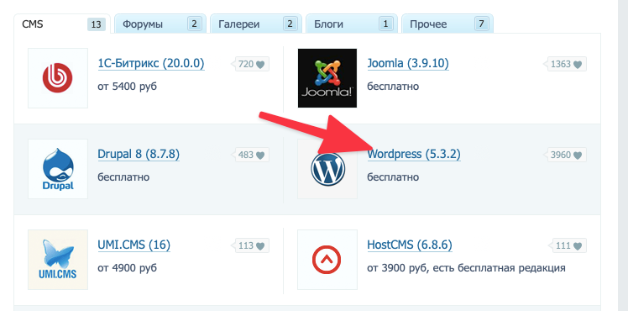Click the 'от 4900 руб' price text
Screen dimensions: 628x311
point(128,268)
